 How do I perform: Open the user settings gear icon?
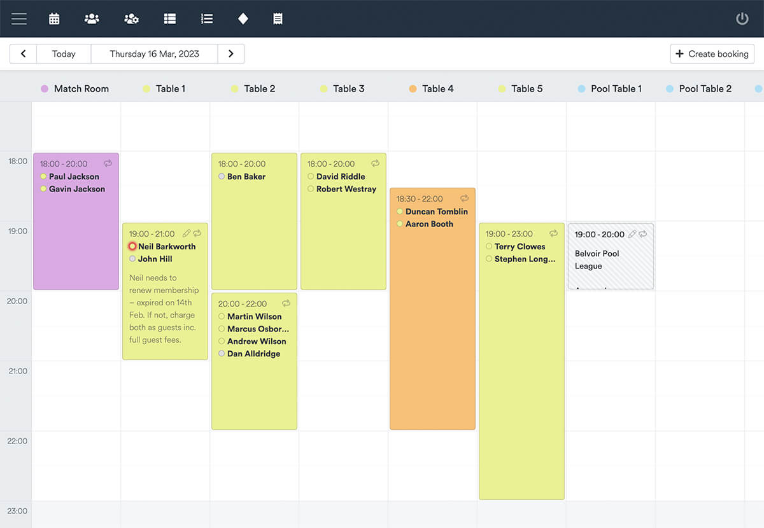pos(131,18)
